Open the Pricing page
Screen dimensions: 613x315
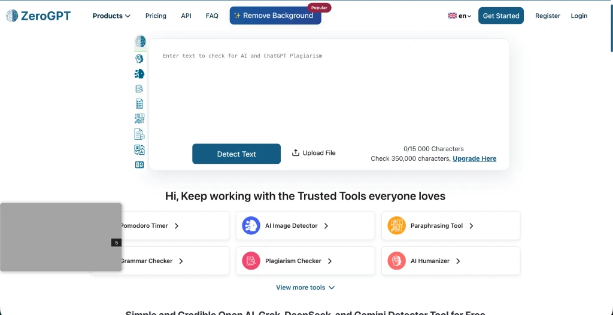[156, 16]
